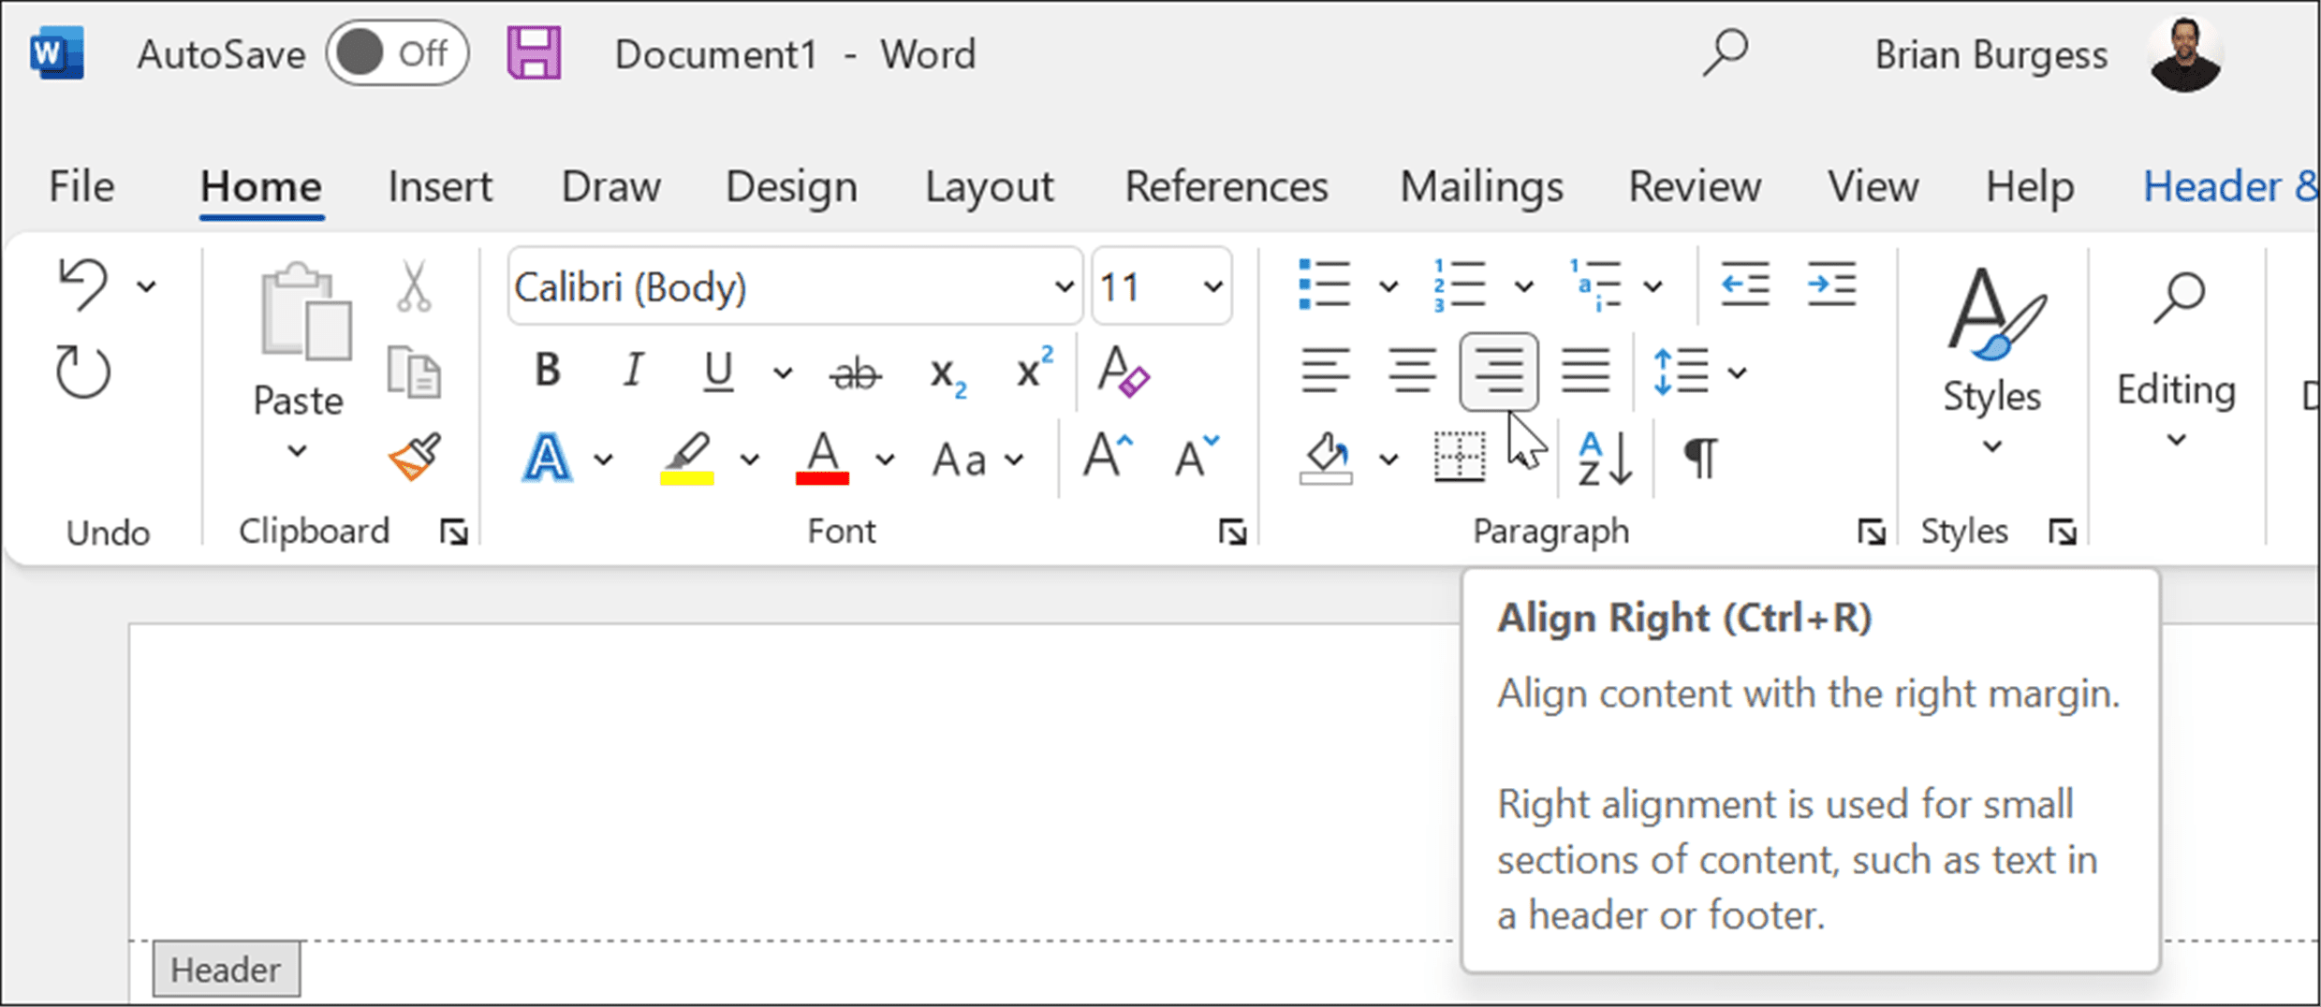
Task: Toggle italic formatting
Action: coord(633,370)
